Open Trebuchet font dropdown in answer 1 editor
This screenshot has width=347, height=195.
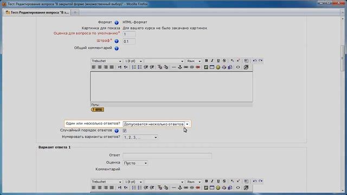106,181
